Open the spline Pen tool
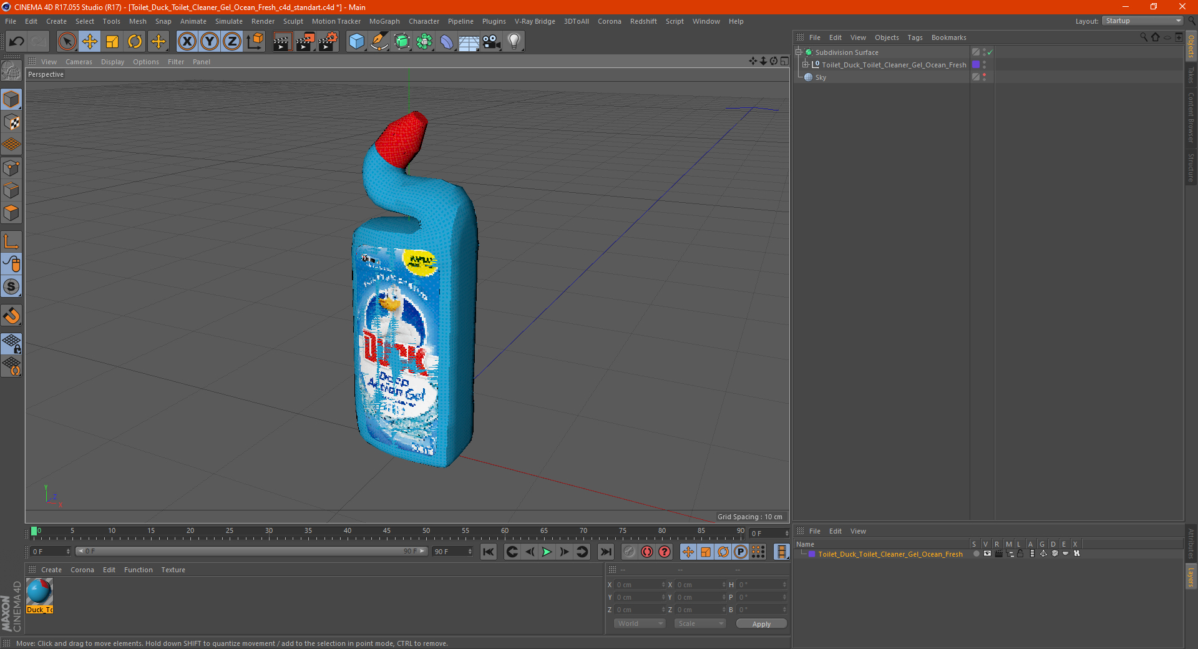Screen dimensions: 1198x649 pyautogui.click(x=379, y=42)
